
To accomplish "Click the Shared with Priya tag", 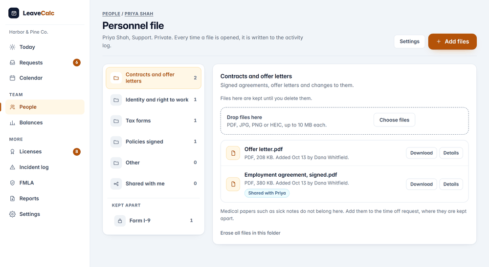I will [267, 193].
